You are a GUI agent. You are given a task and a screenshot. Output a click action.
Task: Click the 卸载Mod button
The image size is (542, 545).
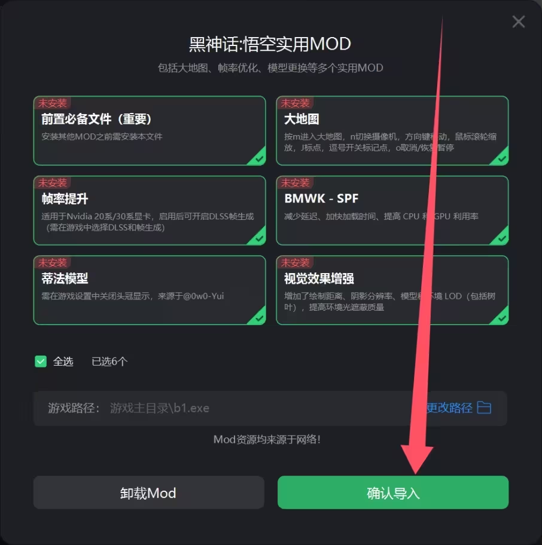click(149, 492)
